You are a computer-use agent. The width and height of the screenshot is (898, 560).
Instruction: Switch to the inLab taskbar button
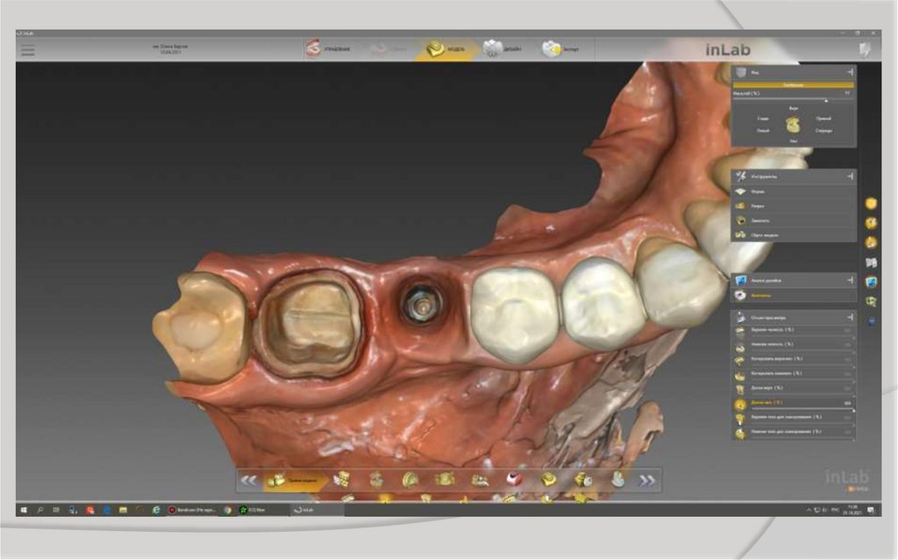[x=317, y=510]
